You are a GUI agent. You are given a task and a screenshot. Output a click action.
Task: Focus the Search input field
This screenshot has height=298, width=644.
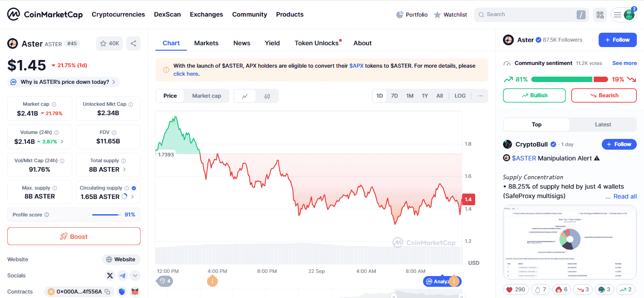(531, 15)
